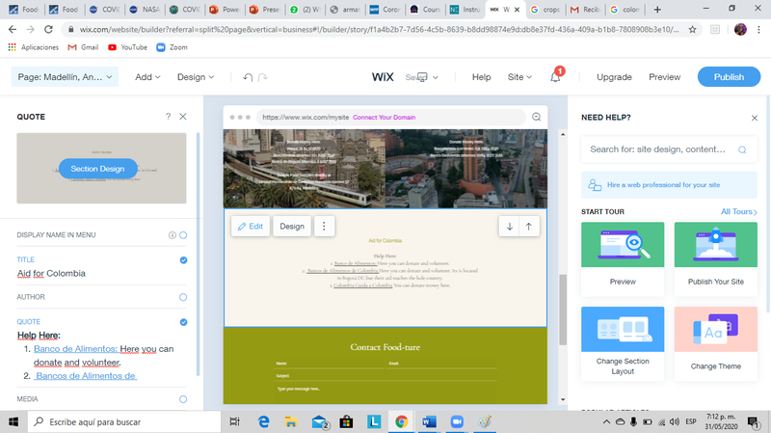Click the section Edit button
771x433 pixels.
point(251,227)
